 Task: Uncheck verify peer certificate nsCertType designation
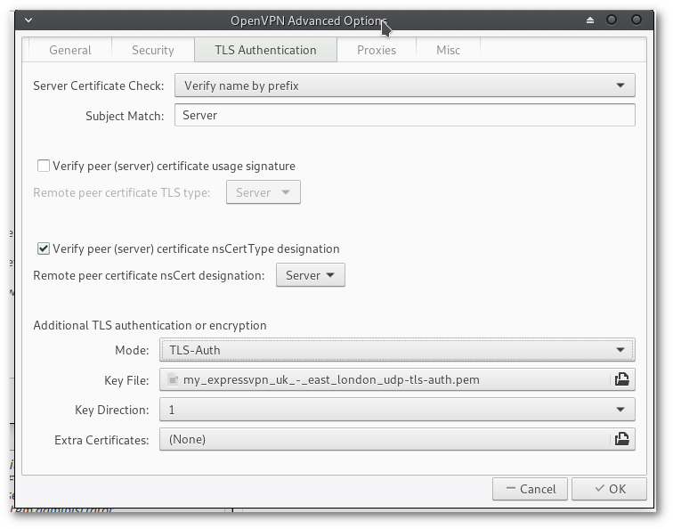click(x=43, y=248)
